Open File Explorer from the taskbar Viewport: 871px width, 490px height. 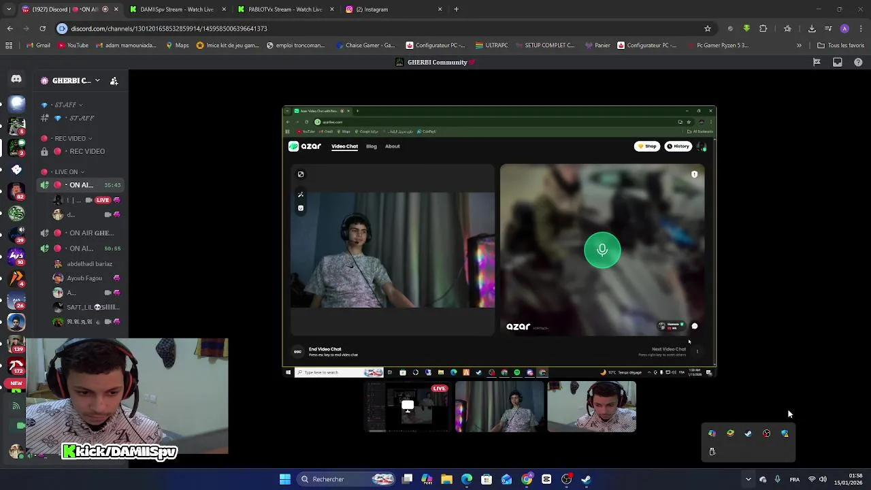click(446, 479)
